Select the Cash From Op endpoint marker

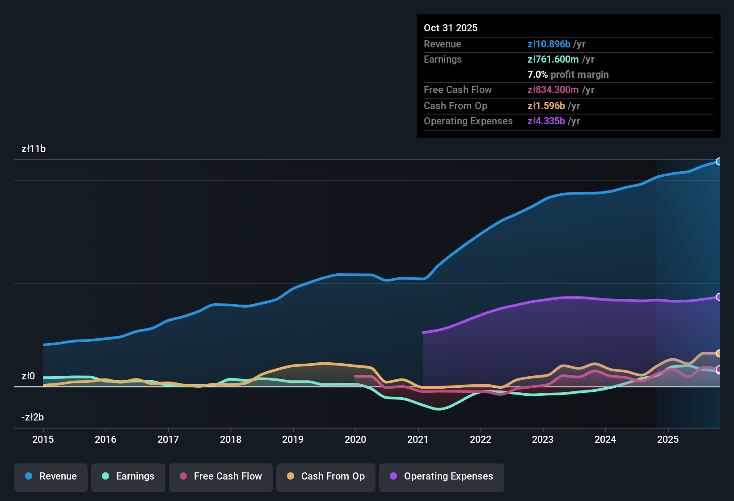pos(719,354)
